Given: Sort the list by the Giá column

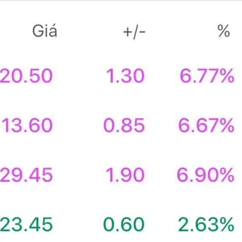Looking at the screenshot, I should click(x=45, y=31).
